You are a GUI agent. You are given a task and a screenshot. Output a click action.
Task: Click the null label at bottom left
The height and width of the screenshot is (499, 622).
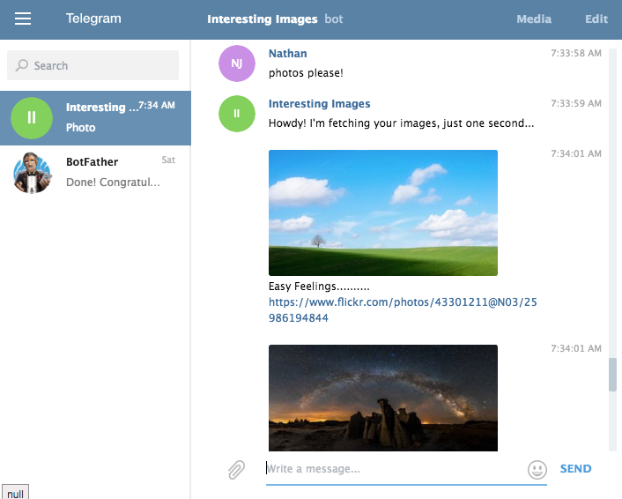(15, 494)
